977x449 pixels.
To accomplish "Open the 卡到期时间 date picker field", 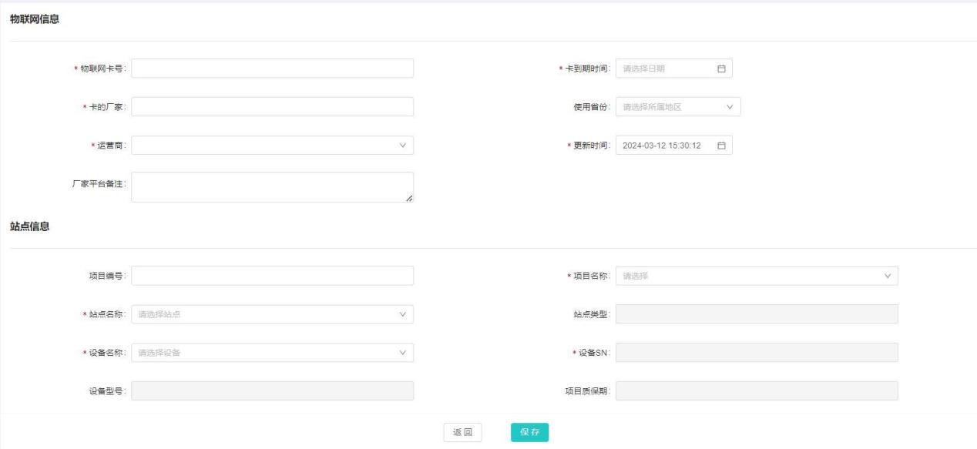I will coord(664,69).
